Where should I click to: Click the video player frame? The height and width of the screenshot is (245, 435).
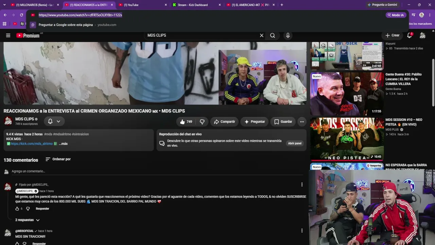pyautogui.click(x=155, y=73)
